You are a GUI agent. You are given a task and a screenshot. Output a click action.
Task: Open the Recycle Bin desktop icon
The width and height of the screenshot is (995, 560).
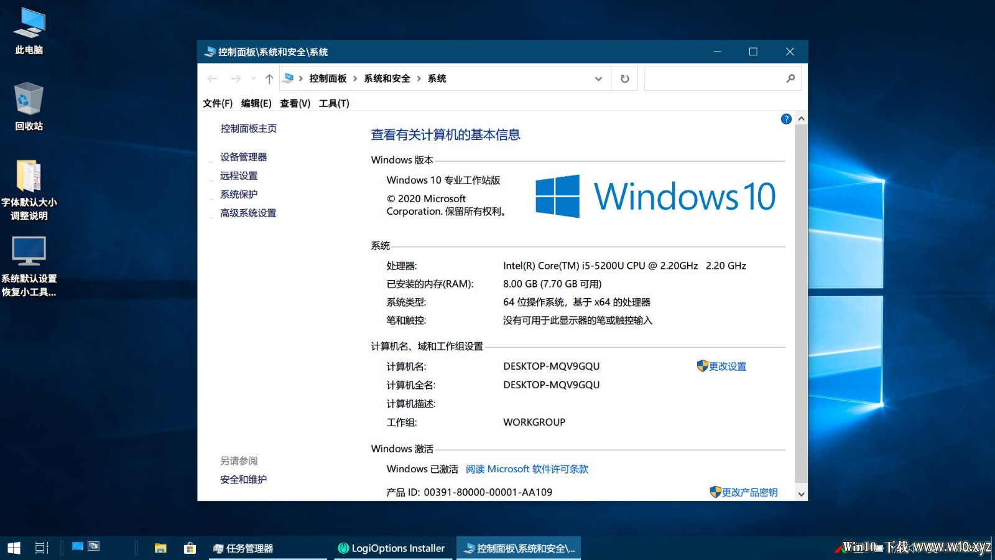click(x=29, y=106)
